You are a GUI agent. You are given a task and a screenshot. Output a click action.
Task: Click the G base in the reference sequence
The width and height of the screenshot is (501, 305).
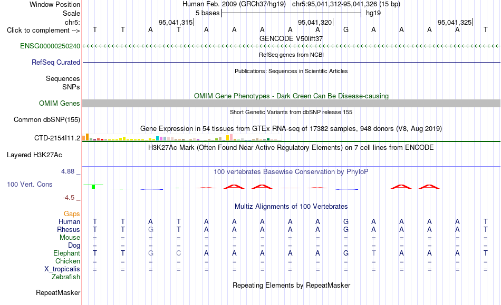coord(346,30)
